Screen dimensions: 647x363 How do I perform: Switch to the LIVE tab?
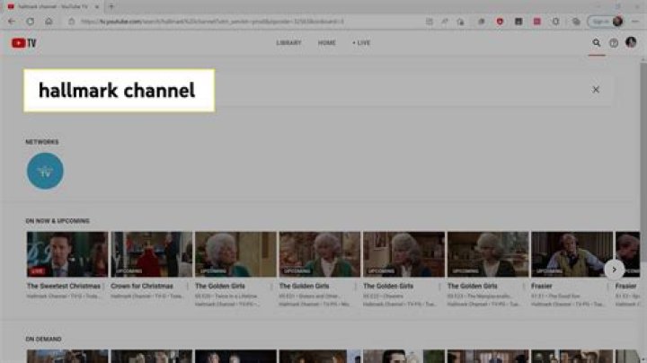361,43
